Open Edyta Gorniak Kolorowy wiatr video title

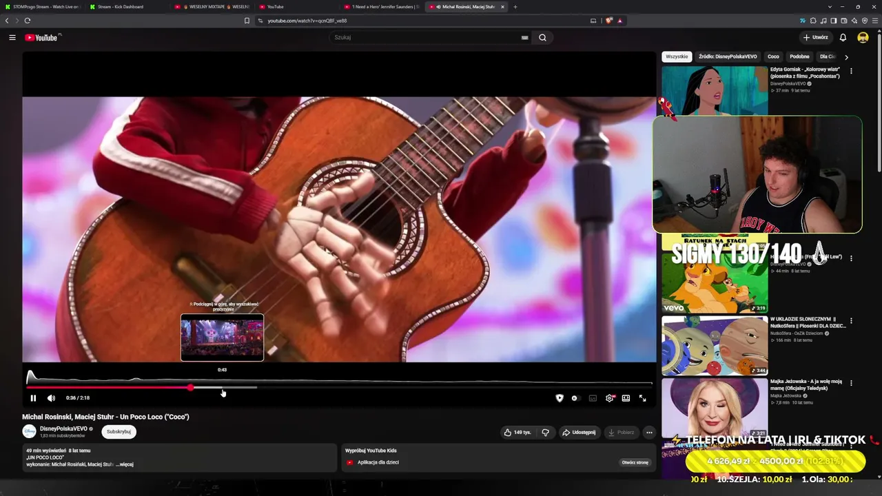805,72
